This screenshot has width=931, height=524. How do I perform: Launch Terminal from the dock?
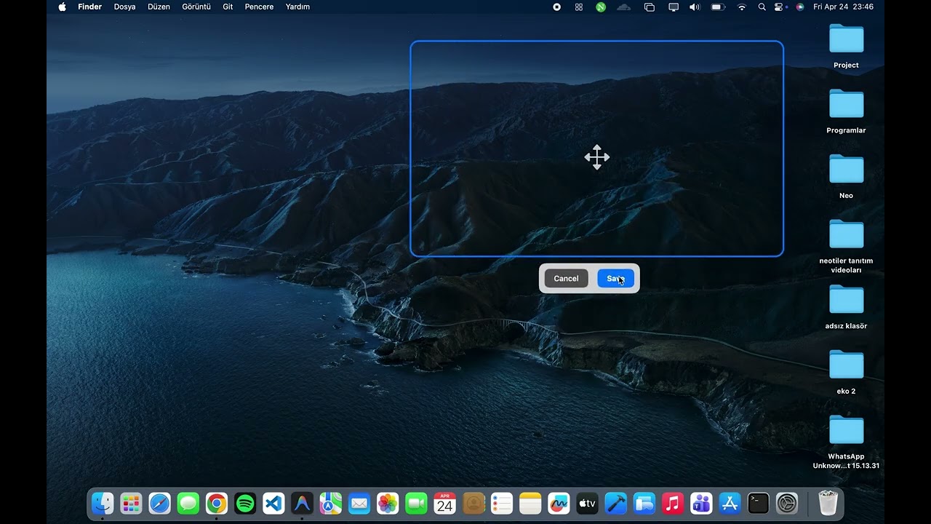[x=759, y=503]
